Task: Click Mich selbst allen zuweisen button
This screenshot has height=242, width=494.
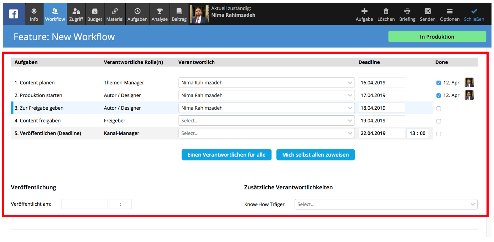Action: tap(315, 155)
